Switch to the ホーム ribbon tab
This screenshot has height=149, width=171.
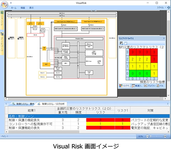(14, 8)
